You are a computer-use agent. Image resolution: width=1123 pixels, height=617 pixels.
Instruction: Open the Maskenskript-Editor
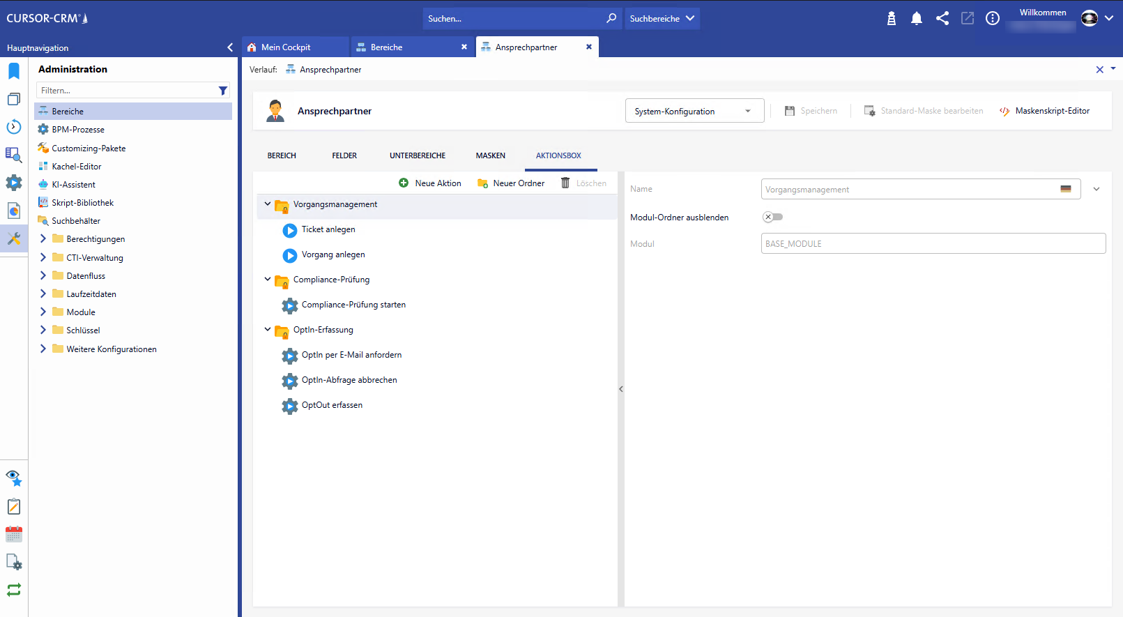(x=1044, y=111)
